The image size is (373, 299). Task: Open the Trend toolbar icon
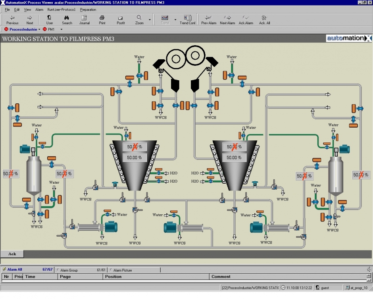[x=165, y=20]
